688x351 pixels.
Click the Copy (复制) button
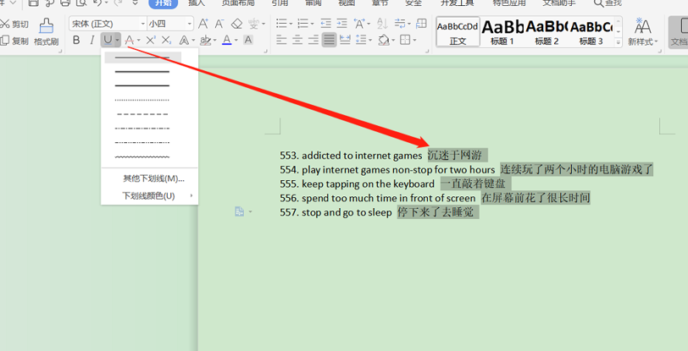[14, 41]
